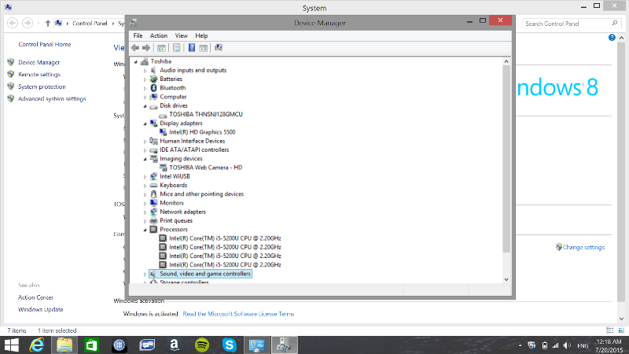629x354 pixels.
Task: Expand the Audio inputs and outputs node
Action: pos(145,71)
